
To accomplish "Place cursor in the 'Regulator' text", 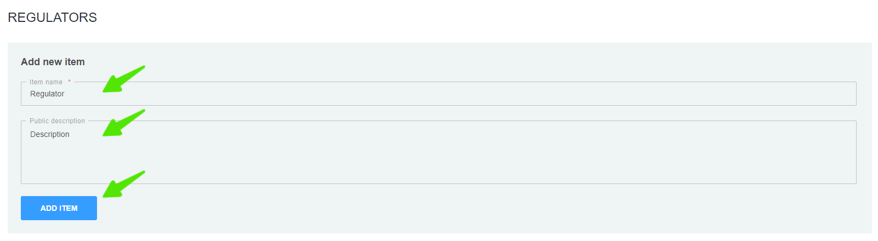I will pyautogui.click(x=47, y=94).
